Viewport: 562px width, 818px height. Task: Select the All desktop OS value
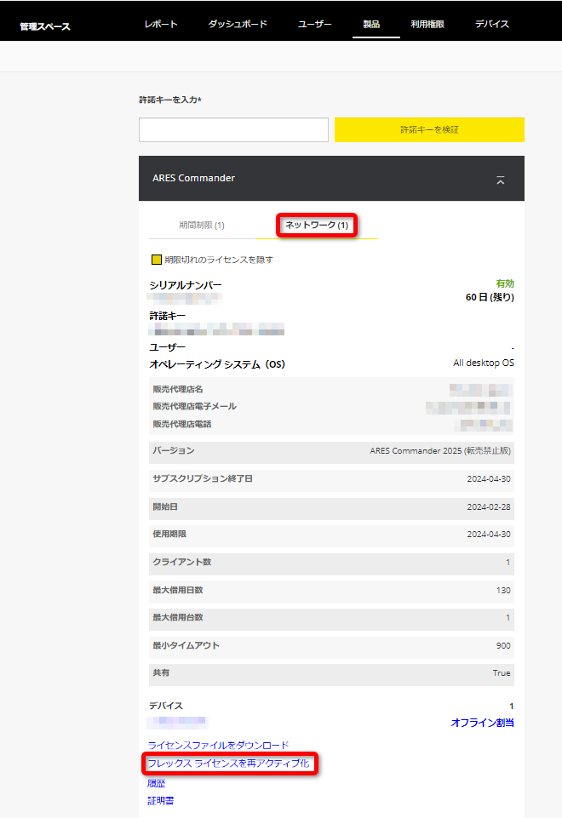point(483,363)
